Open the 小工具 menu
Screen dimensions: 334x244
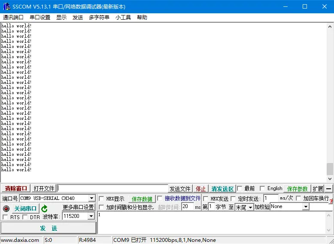point(123,18)
